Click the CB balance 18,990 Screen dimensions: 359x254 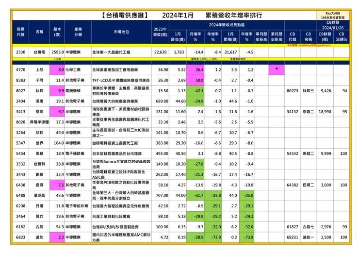coord(325,112)
